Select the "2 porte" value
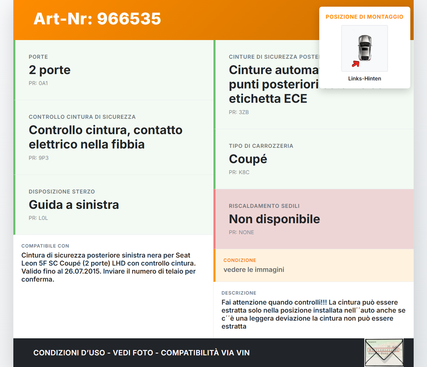This screenshot has width=427, height=367. coord(50,70)
